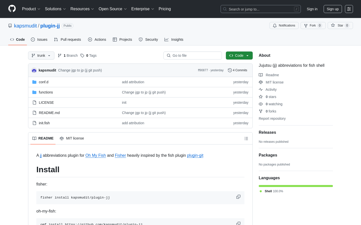
Task: Click Report repository link
Action: [272, 118]
